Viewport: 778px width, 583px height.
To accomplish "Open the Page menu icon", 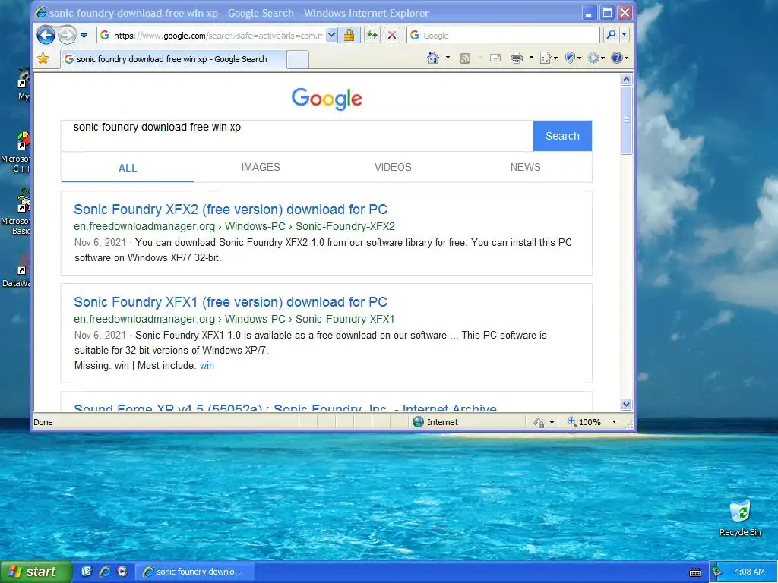I will point(549,58).
